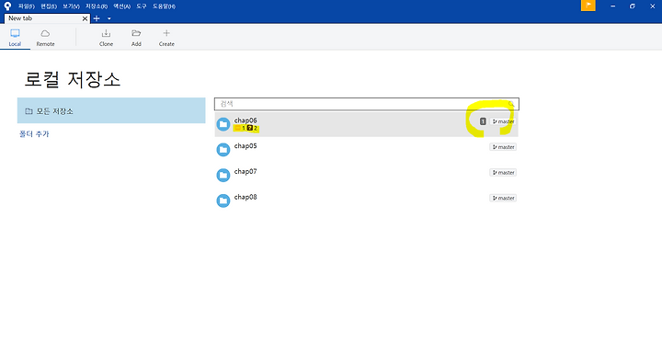This screenshot has width=662, height=355.
Task: Click the orange flag notification icon
Action: click(x=588, y=6)
